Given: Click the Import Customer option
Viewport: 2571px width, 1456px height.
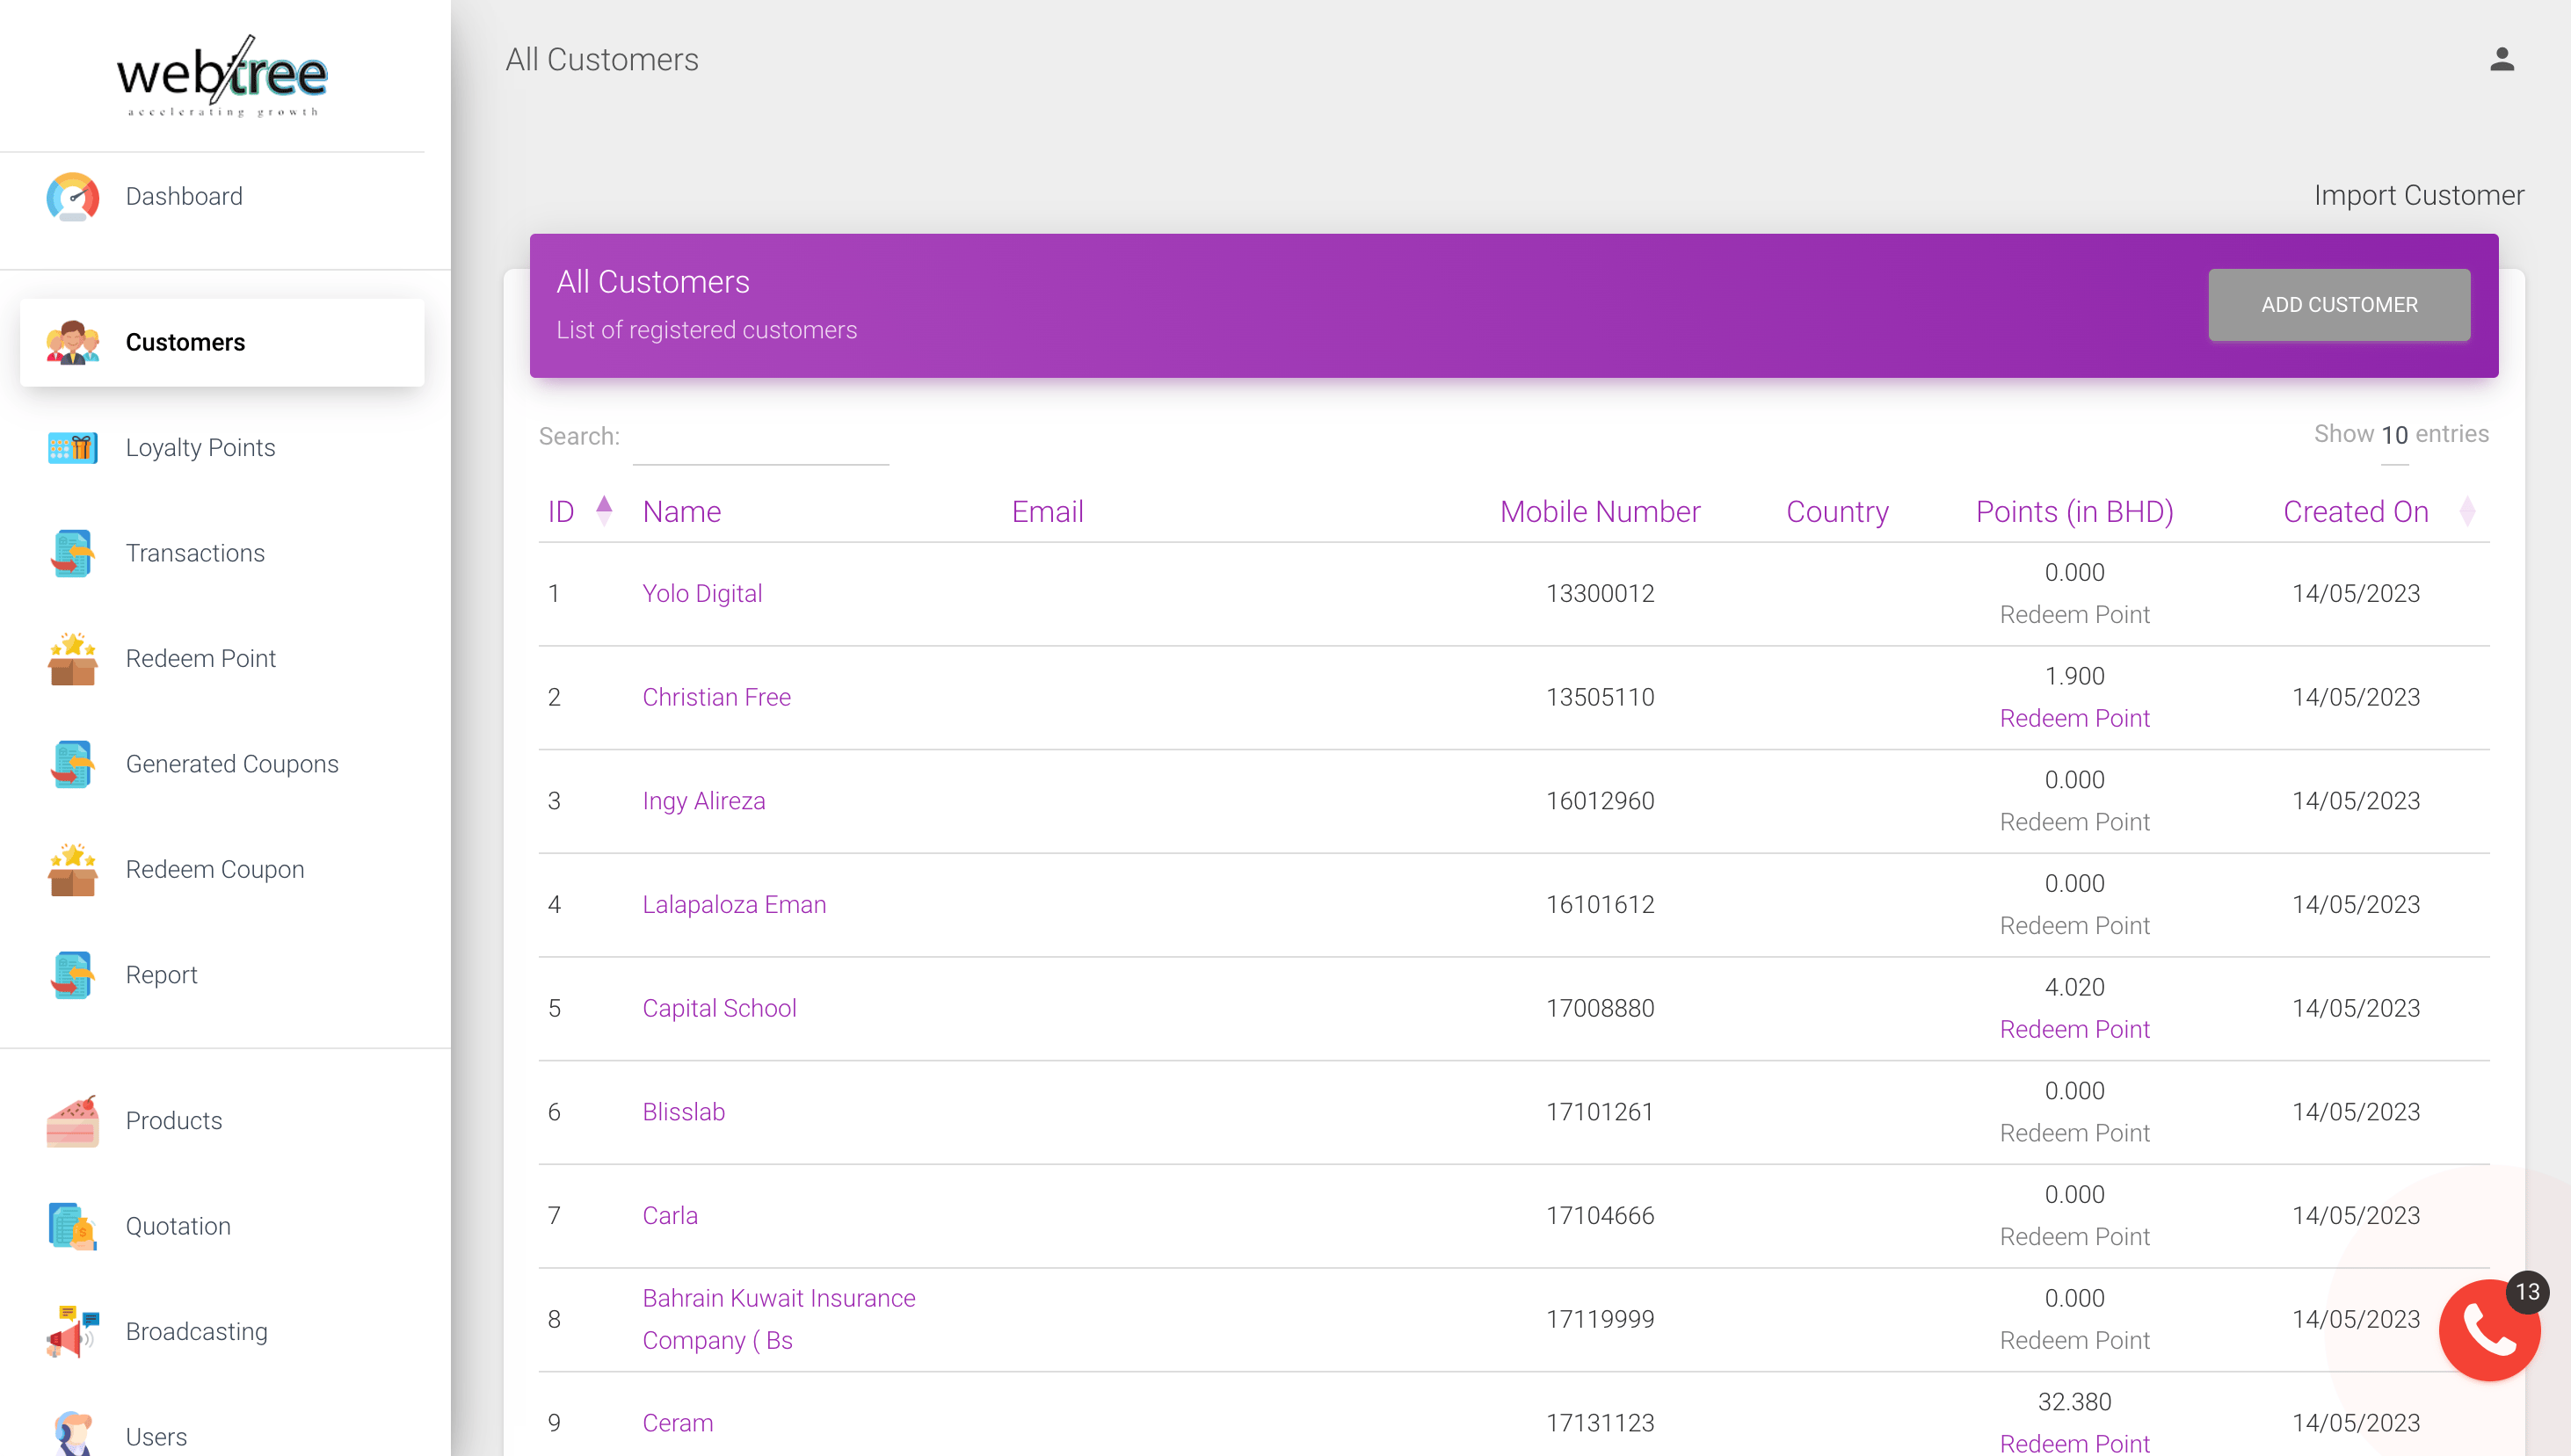Looking at the screenshot, I should click(x=2415, y=194).
